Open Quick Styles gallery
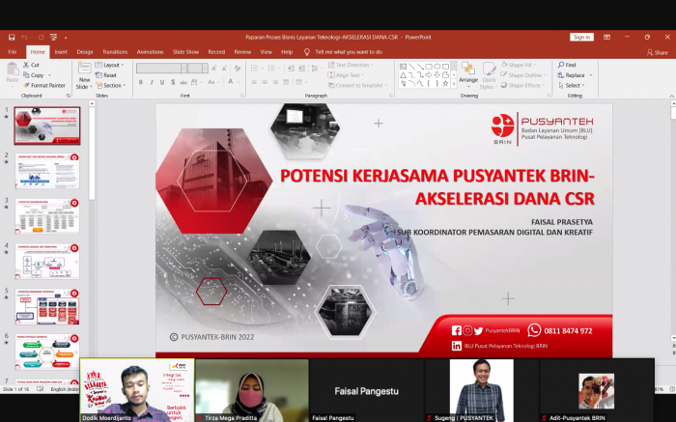This screenshot has width=676, height=422. pos(489,75)
